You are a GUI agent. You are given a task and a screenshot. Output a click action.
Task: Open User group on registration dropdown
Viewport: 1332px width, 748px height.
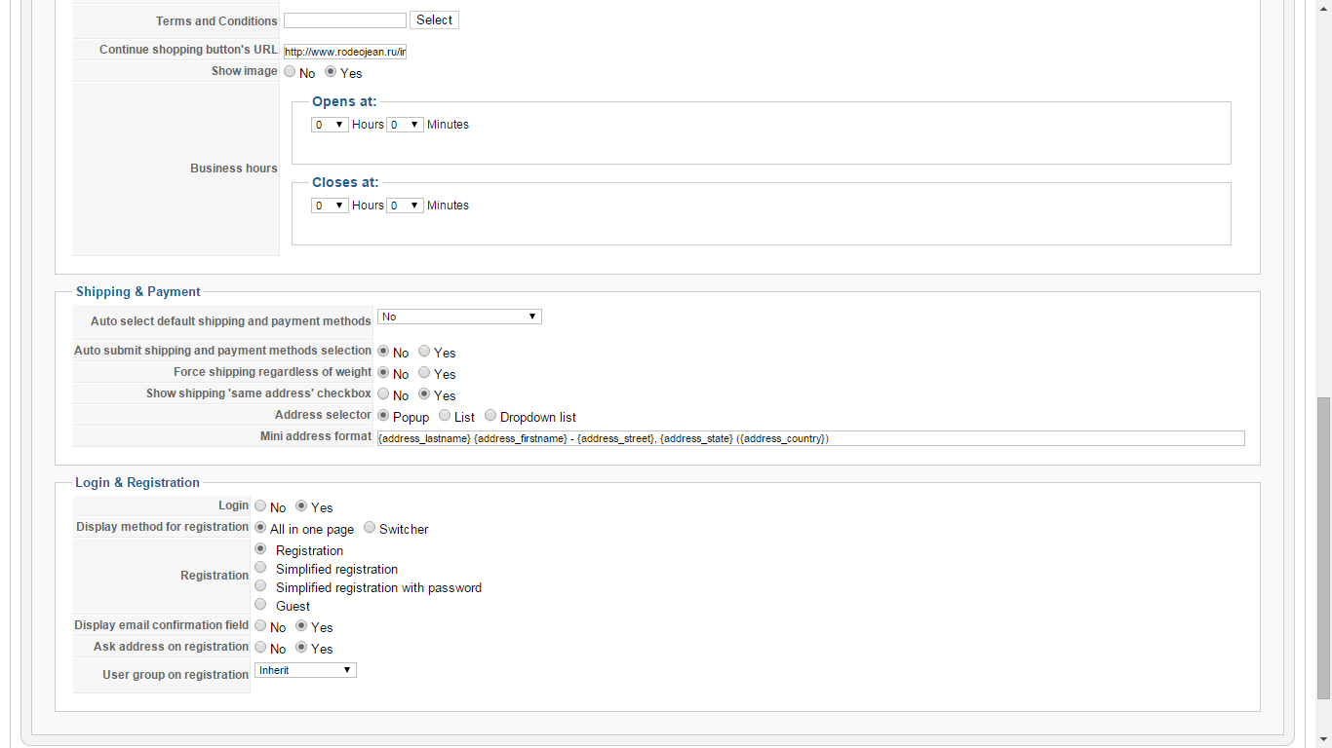coord(305,670)
